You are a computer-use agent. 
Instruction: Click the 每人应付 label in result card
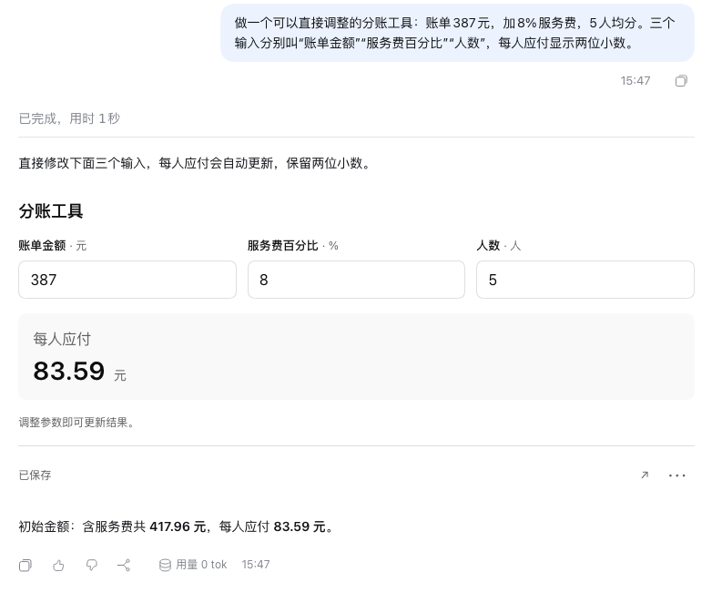(62, 339)
